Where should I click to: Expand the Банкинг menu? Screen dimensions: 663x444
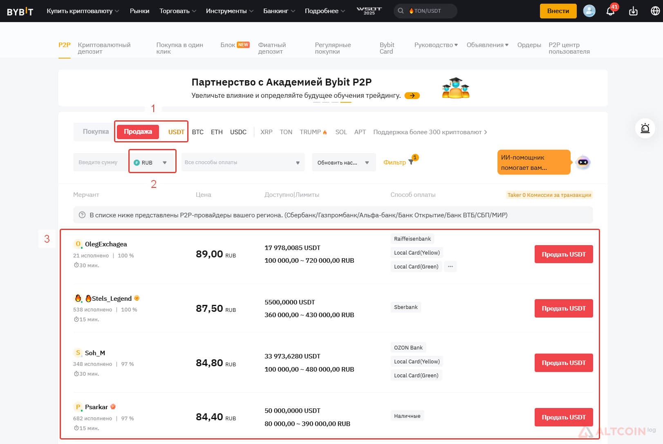279,11
